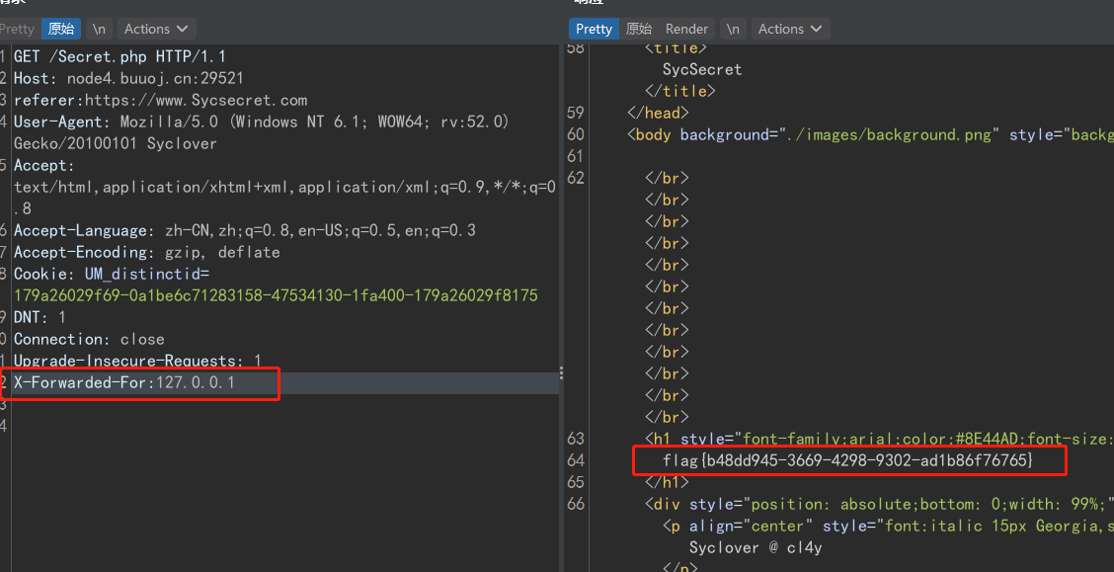The width and height of the screenshot is (1114, 572).
Task: Click the Host: node4.buuoj.cn:29521 header
Action: pos(128,78)
